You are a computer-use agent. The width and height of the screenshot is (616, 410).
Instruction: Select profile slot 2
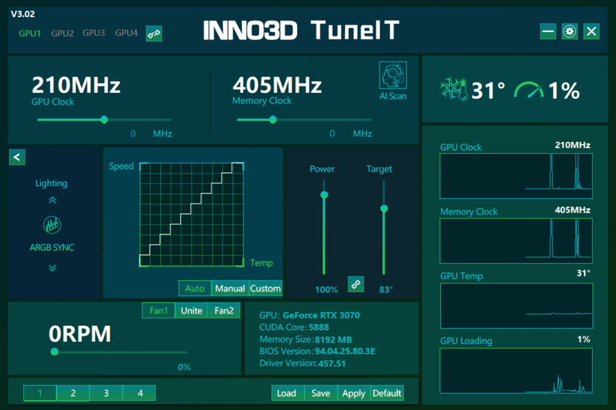pos(73,393)
